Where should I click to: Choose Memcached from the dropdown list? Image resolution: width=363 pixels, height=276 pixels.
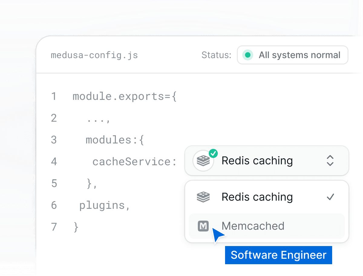pyautogui.click(x=267, y=226)
